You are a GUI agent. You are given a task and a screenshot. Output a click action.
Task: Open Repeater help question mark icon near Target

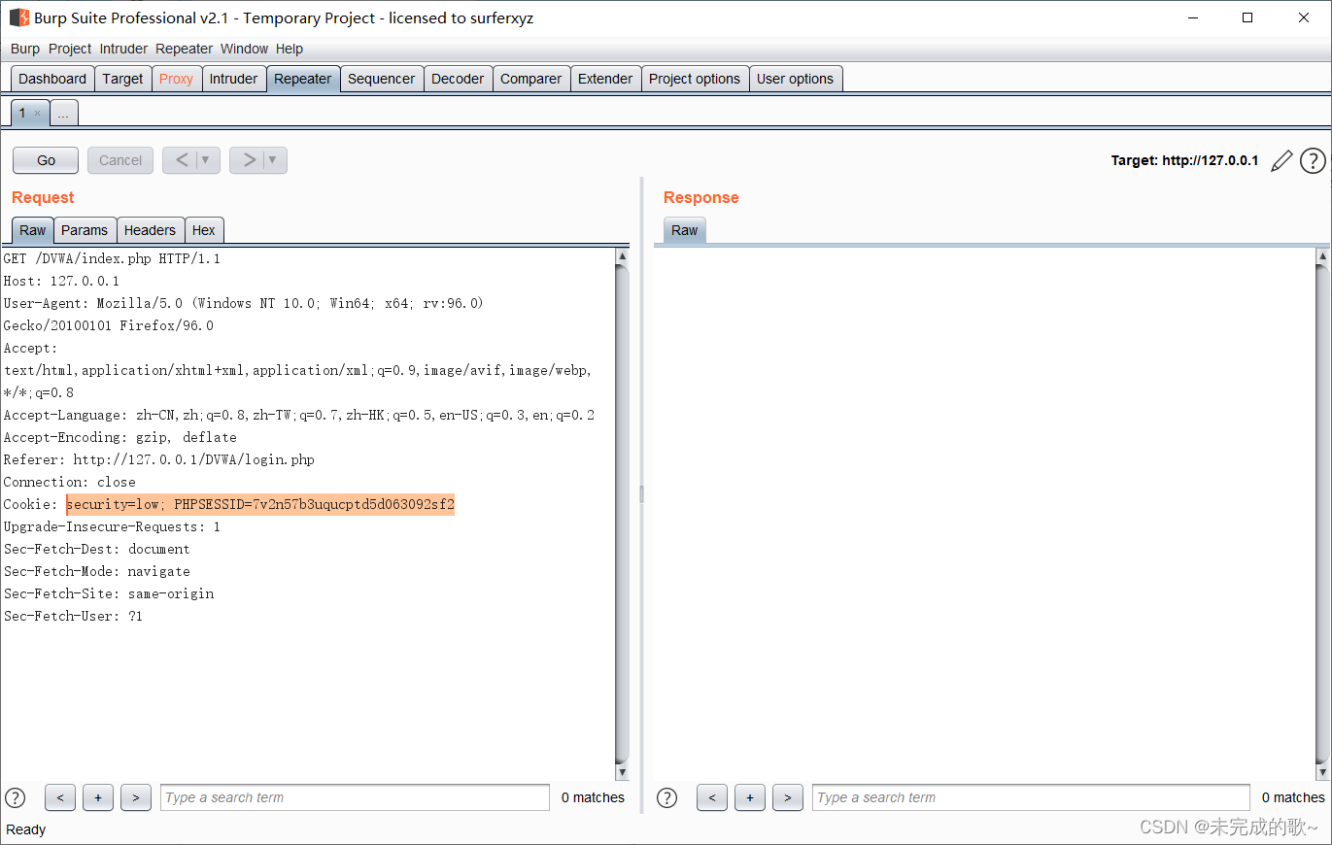[1313, 161]
